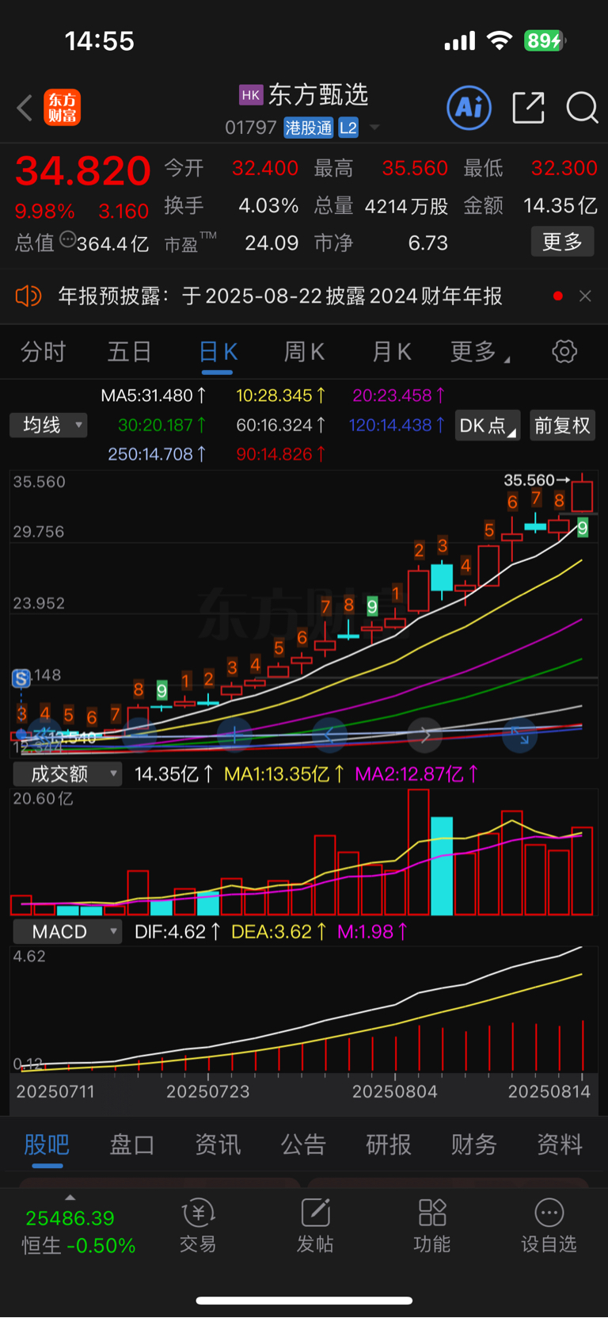Tap the MA1:13.35亿 volume value
Screen dimensions: 608x1318
[x=284, y=774]
